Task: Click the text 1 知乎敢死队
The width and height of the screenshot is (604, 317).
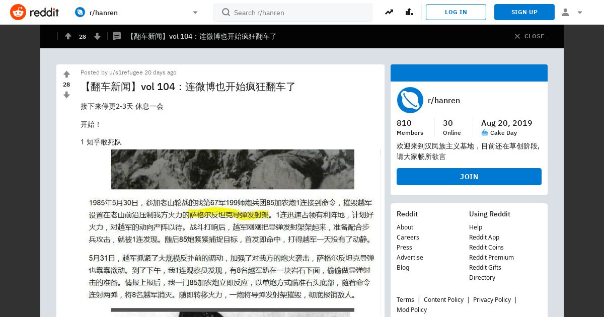Action: 101,142
